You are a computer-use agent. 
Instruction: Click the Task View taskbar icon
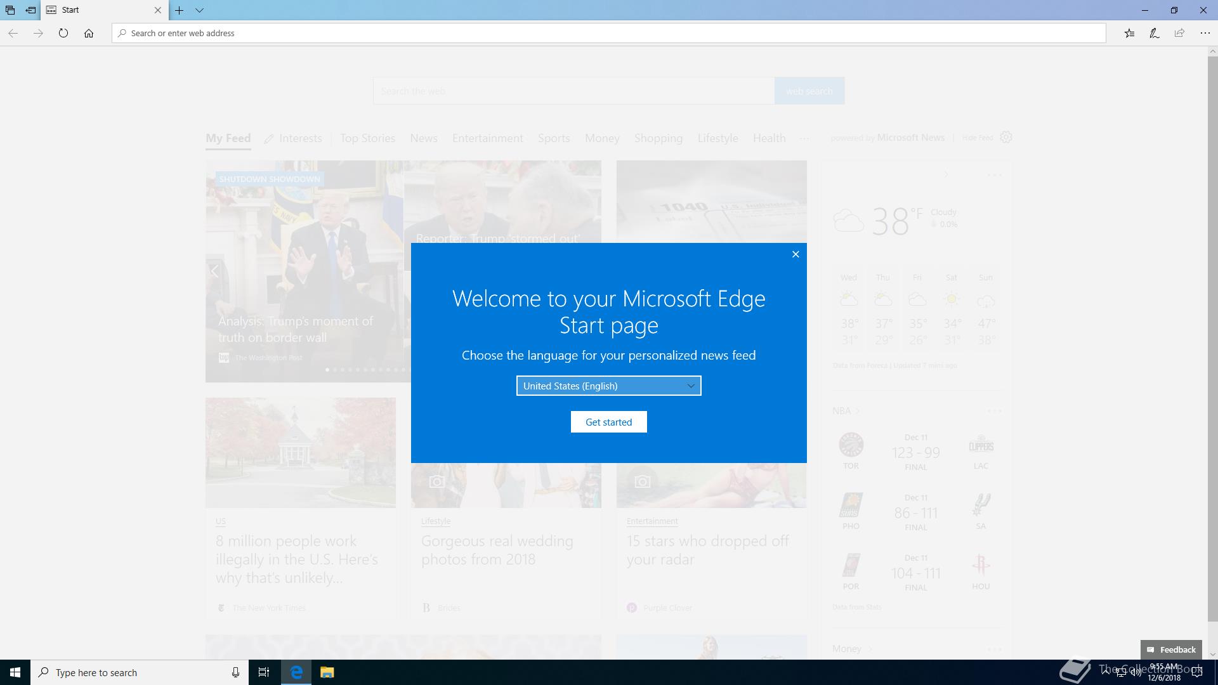(x=264, y=672)
